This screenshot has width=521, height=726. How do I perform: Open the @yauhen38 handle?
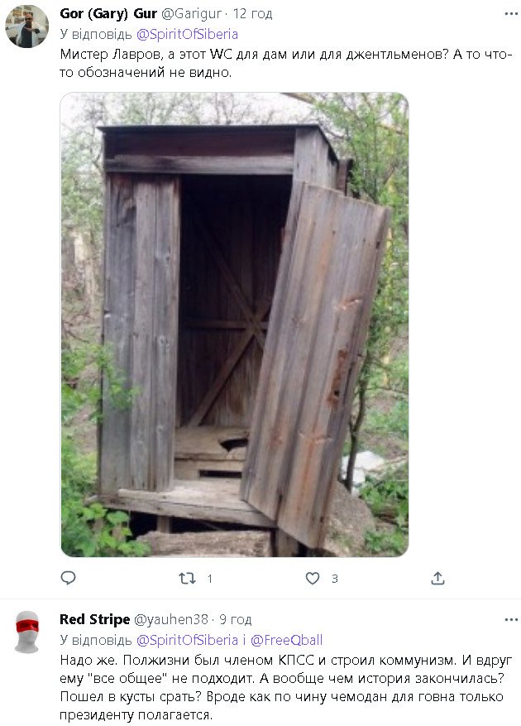coord(170,619)
